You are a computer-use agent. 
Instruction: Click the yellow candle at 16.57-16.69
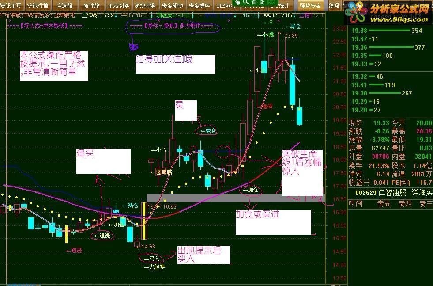tap(144, 221)
